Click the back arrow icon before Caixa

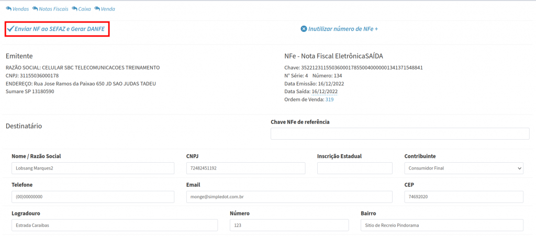(x=74, y=9)
